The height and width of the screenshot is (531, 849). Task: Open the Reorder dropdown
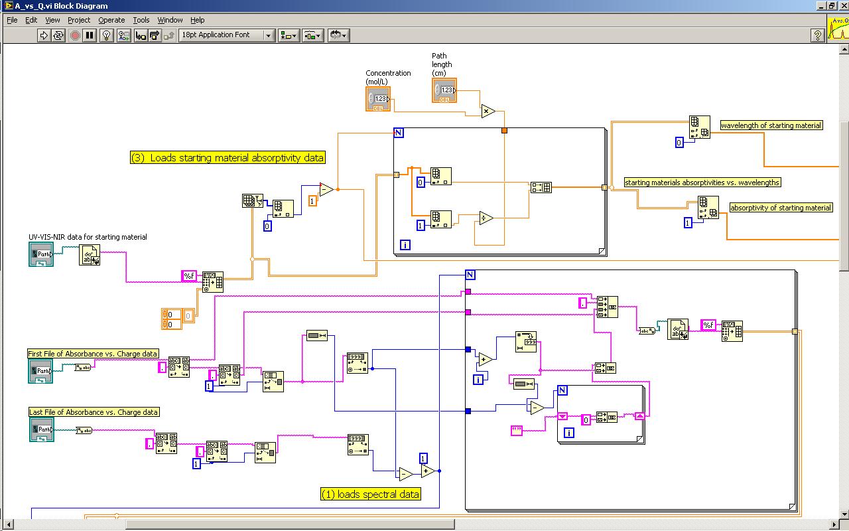click(x=338, y=35)
